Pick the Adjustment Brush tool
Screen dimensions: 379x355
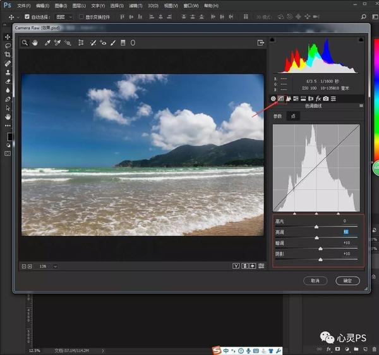click(x=113, y=43)
